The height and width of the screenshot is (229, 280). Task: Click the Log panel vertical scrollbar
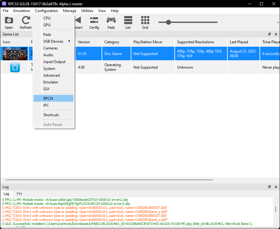276,210
